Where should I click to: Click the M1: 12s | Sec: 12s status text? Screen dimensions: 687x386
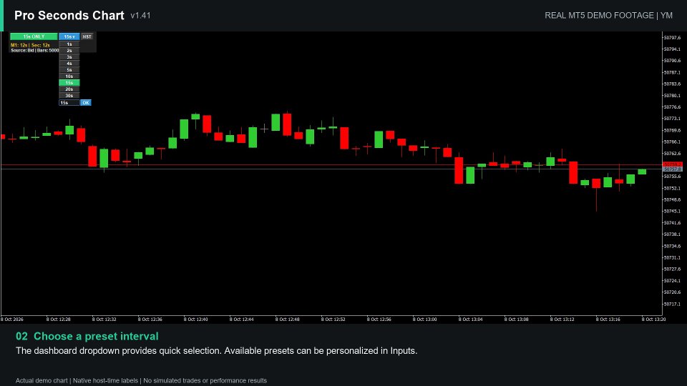click(x=30, y=45)
